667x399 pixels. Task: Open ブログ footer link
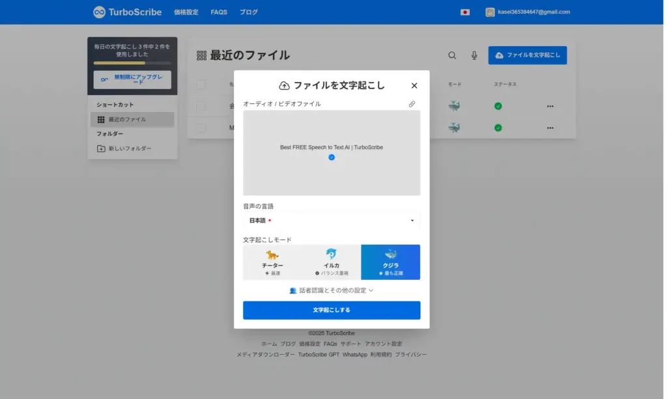pos(288,344)
